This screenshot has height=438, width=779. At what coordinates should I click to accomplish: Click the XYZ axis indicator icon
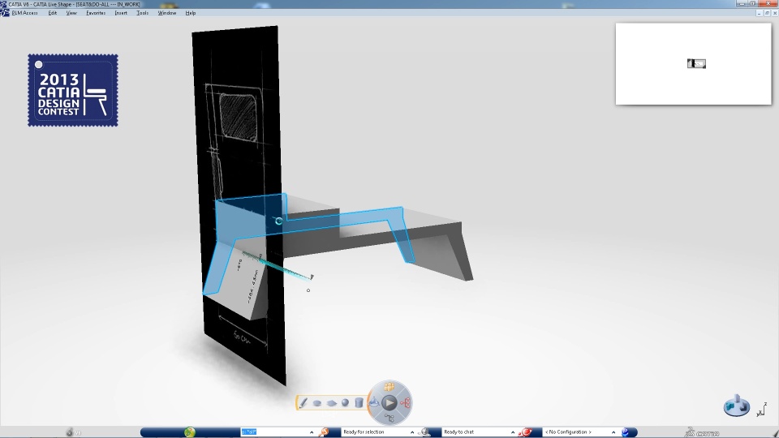click(762, 409)
